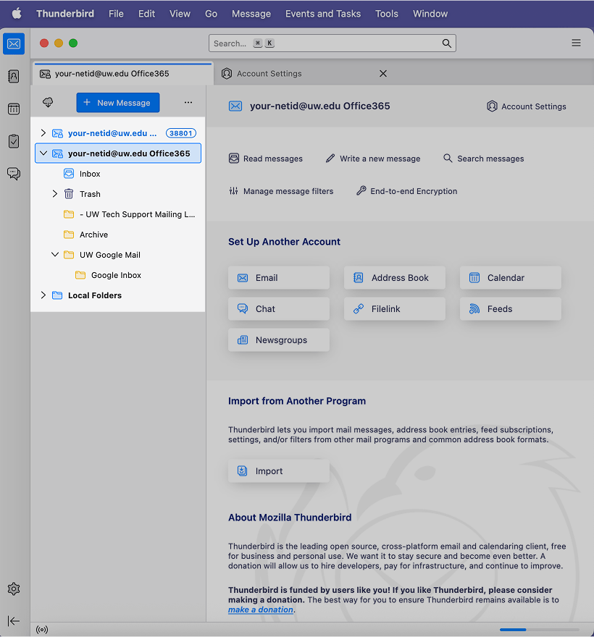The image size is (594, 637).
Task: Follow the make a donation link
Action: [x=261, y=609]
